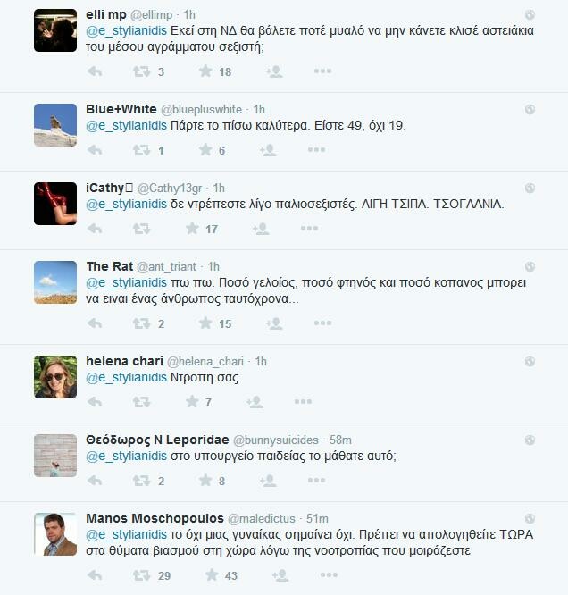
Task: Follow The Rat using add-user icon
Action: [x=274, y=323]
